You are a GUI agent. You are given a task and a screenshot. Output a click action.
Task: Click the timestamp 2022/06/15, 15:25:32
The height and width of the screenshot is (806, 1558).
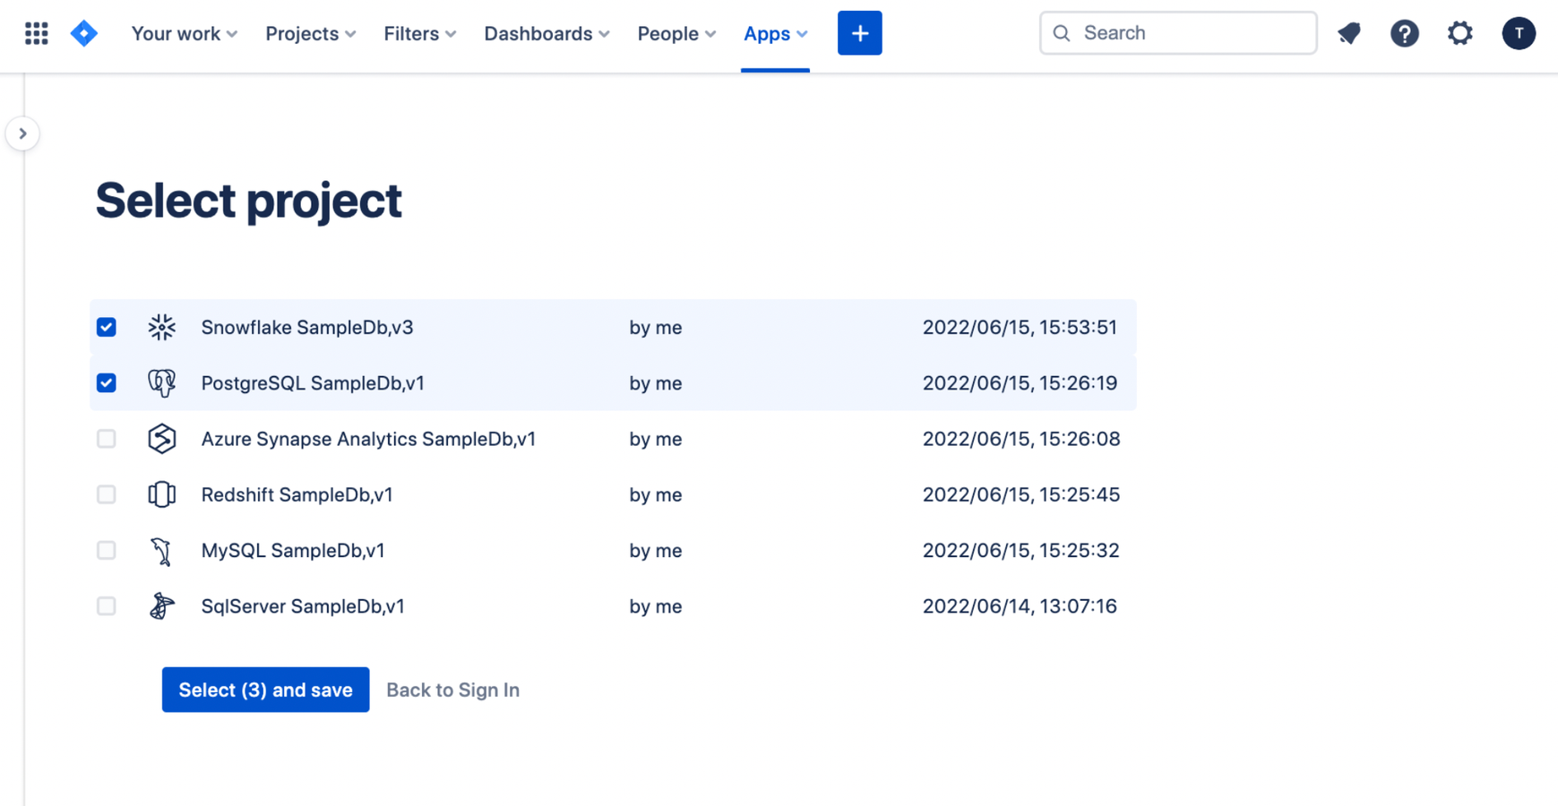(1020, 551)
